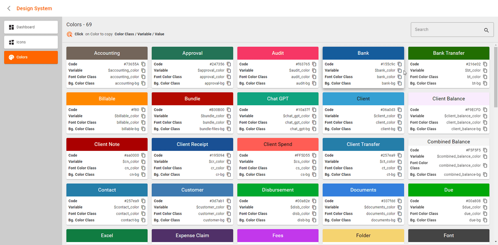This screenshot has height=245, width=498.
Task: Click the Client Spend color header
Action: 278,144
